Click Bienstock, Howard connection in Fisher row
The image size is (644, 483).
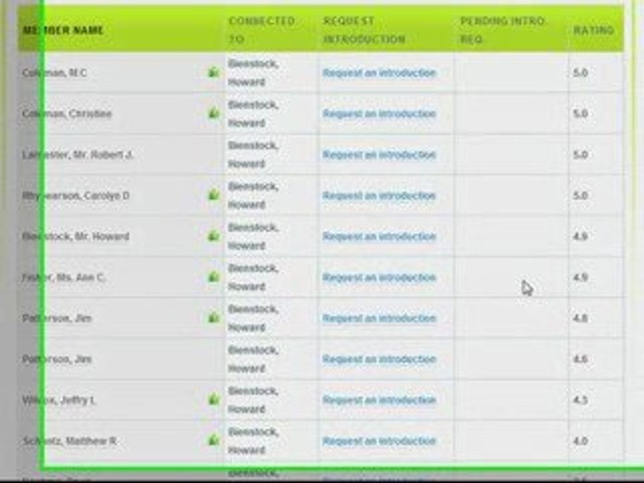click(253, 278)
